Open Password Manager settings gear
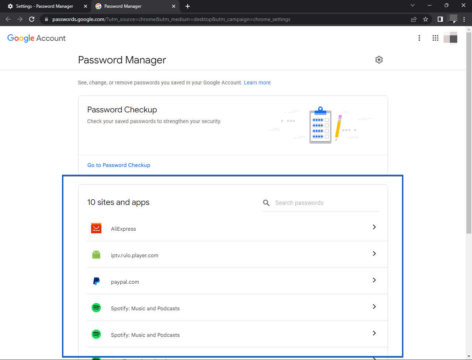 (379, 60)
